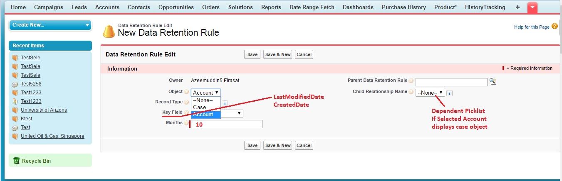Click the owner name Azeemuddin5 Firasat
The width and height of the screenshot is (562, 181).
coord(215,80)
